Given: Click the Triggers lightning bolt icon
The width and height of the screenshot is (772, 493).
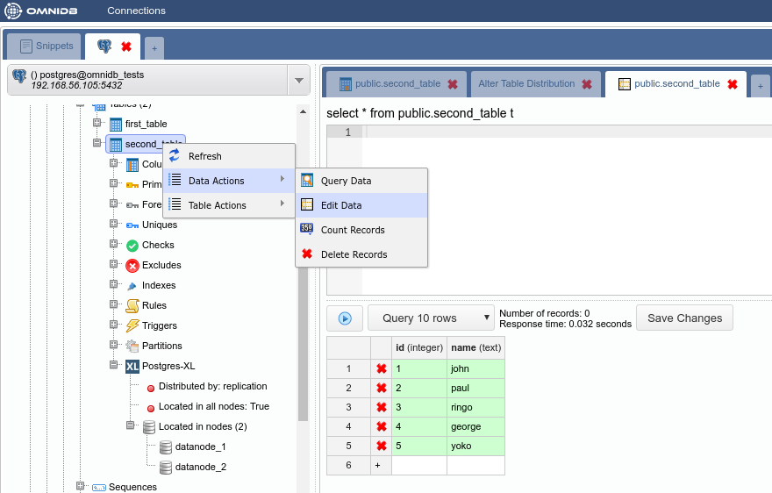Looking at the screenshot, I should tap(132, 325).
